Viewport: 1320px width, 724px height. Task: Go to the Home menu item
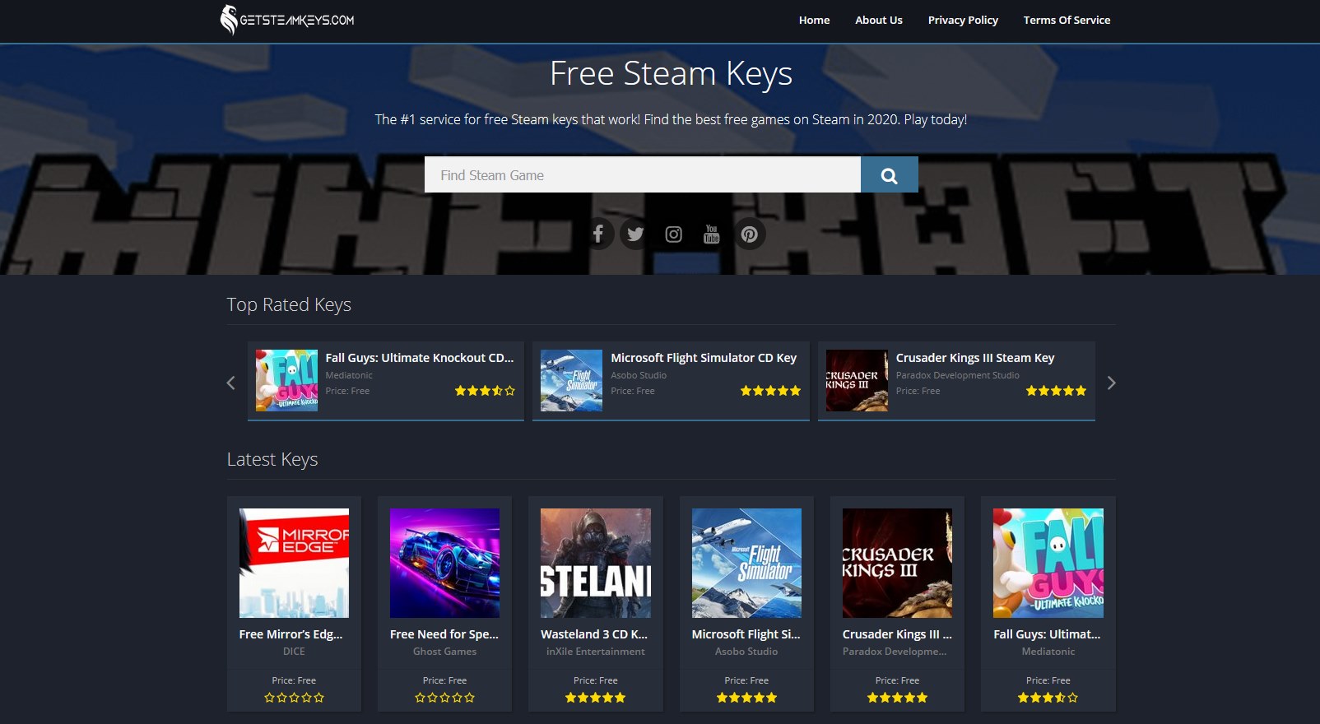[x=814, y=20]
